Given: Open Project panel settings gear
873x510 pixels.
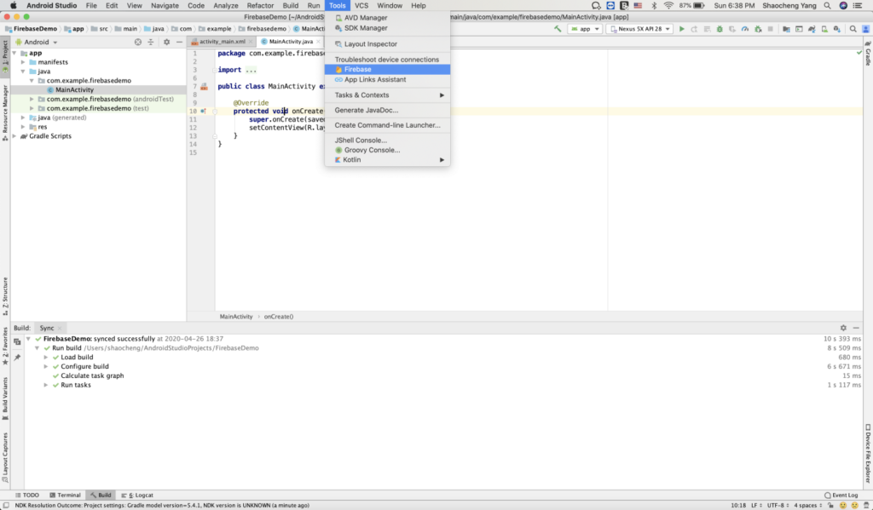Looking at the screenshot, I should click(166, 42).
